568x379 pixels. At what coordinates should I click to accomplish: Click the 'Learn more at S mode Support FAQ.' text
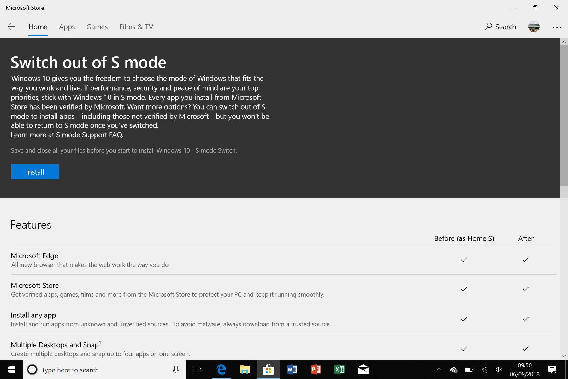pos(67,135)
